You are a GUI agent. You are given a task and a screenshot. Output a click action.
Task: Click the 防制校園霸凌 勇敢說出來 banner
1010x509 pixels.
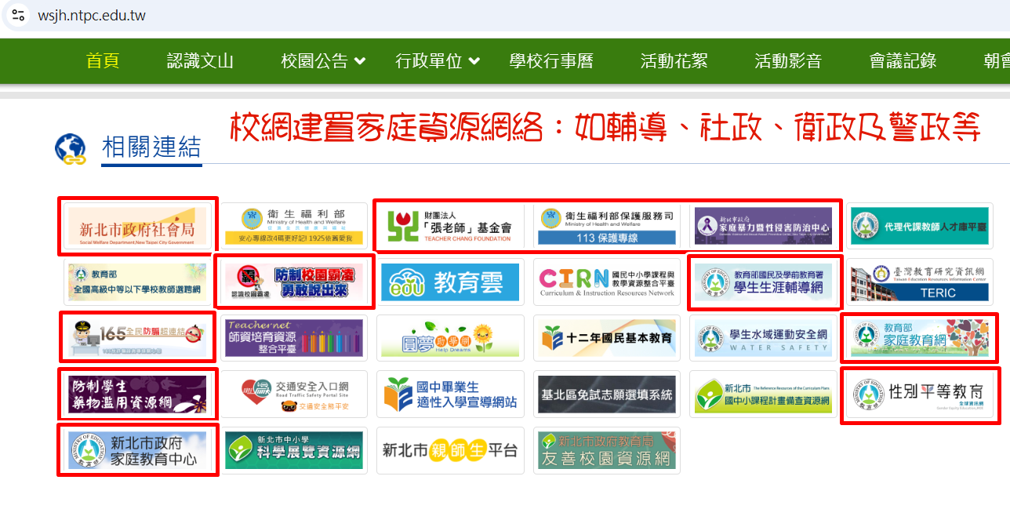(x=293, y=282)
